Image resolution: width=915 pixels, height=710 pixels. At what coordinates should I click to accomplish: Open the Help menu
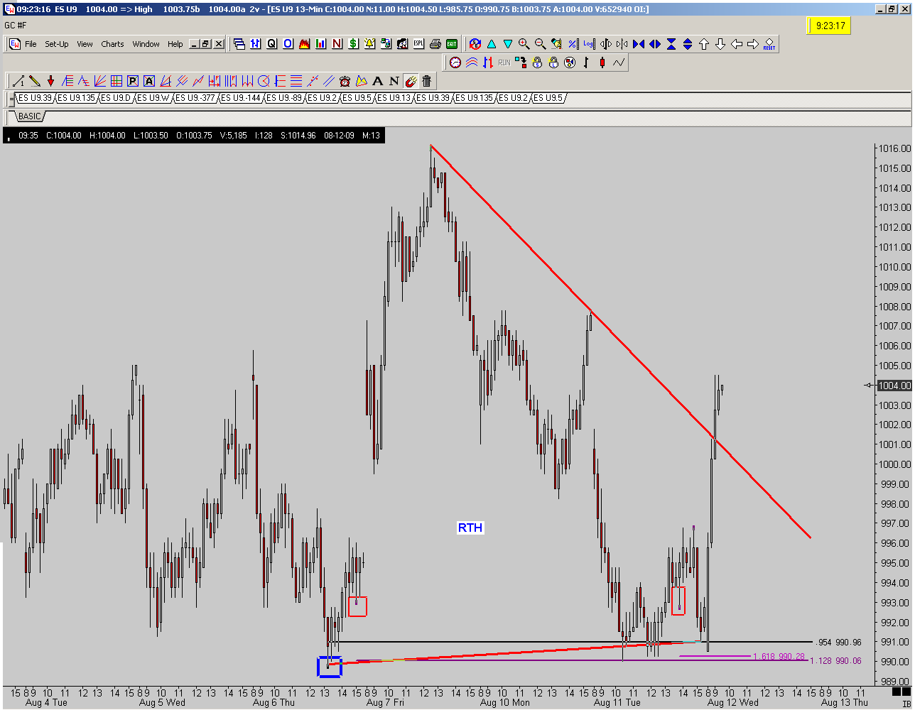(175, 44)
